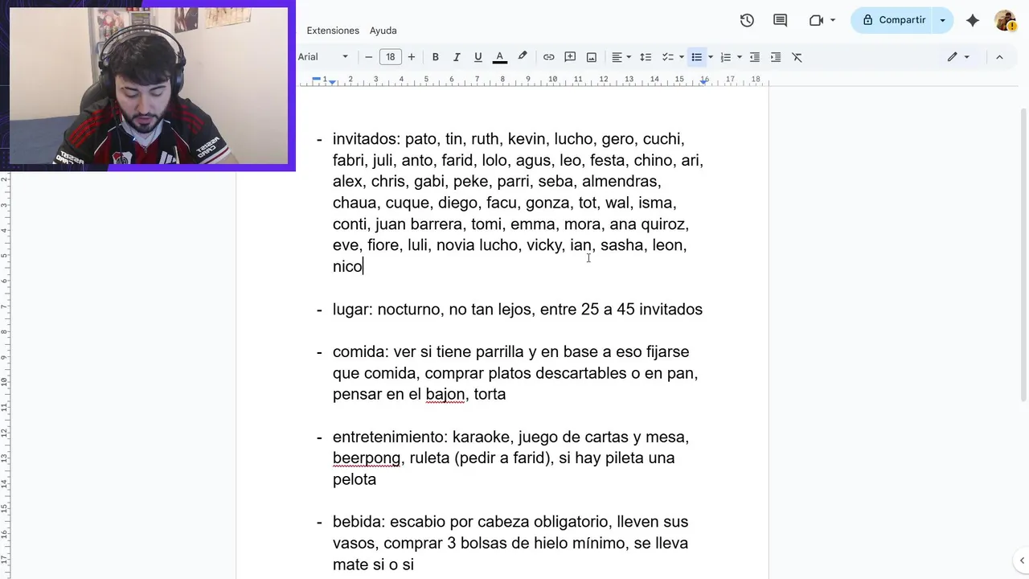The image size is (1029, 579).
Task: Click the word "bebida:" in document
Action: 359,521
